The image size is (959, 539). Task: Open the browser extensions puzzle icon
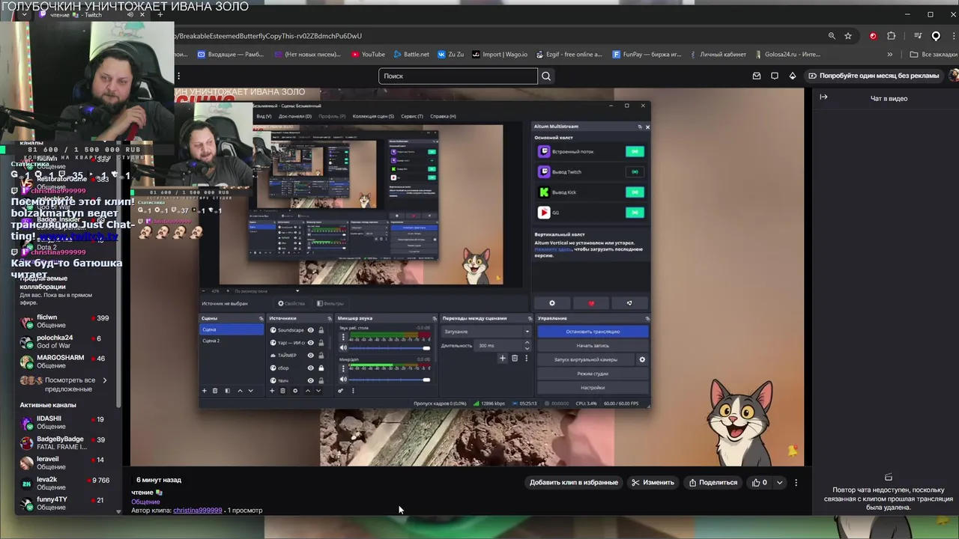pyautogui.click(x=891, y=36)
